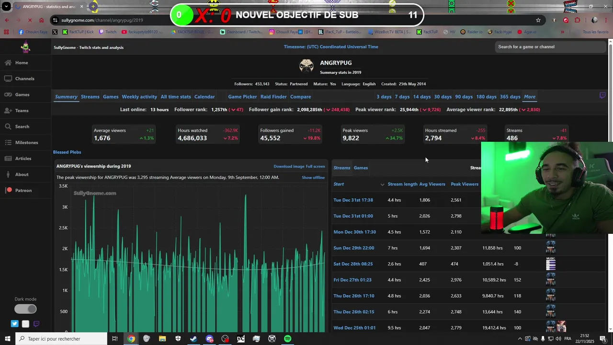Open Windows Start menu
Image resolution: width=613 pixels, height=345 pixels.
(7, 339)
